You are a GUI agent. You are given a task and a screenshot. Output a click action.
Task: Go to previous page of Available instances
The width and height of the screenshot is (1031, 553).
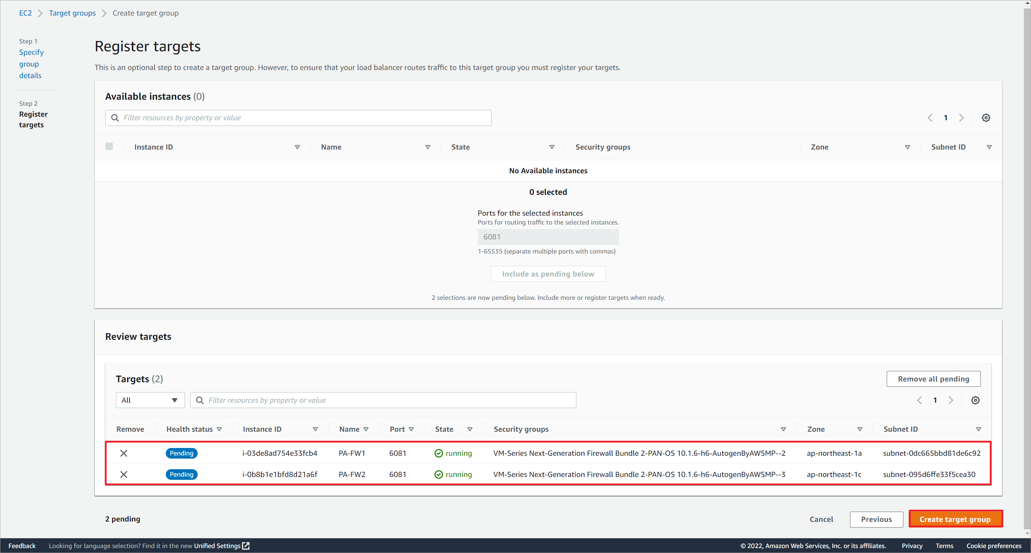[930, 118]
